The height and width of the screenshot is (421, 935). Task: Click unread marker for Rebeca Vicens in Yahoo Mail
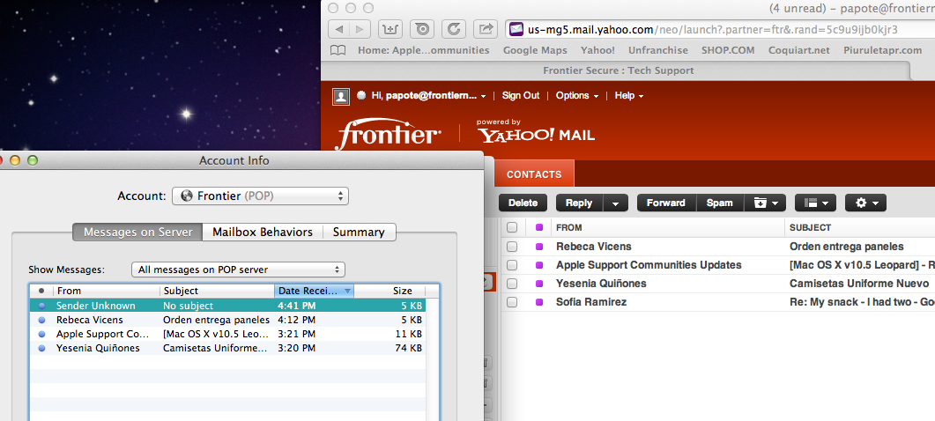click(x=539, y=247)
